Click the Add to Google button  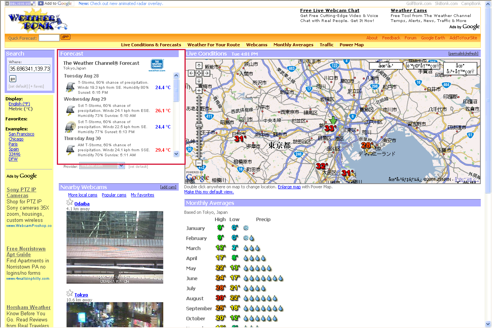pyautogui.click(x=56, y=3)
